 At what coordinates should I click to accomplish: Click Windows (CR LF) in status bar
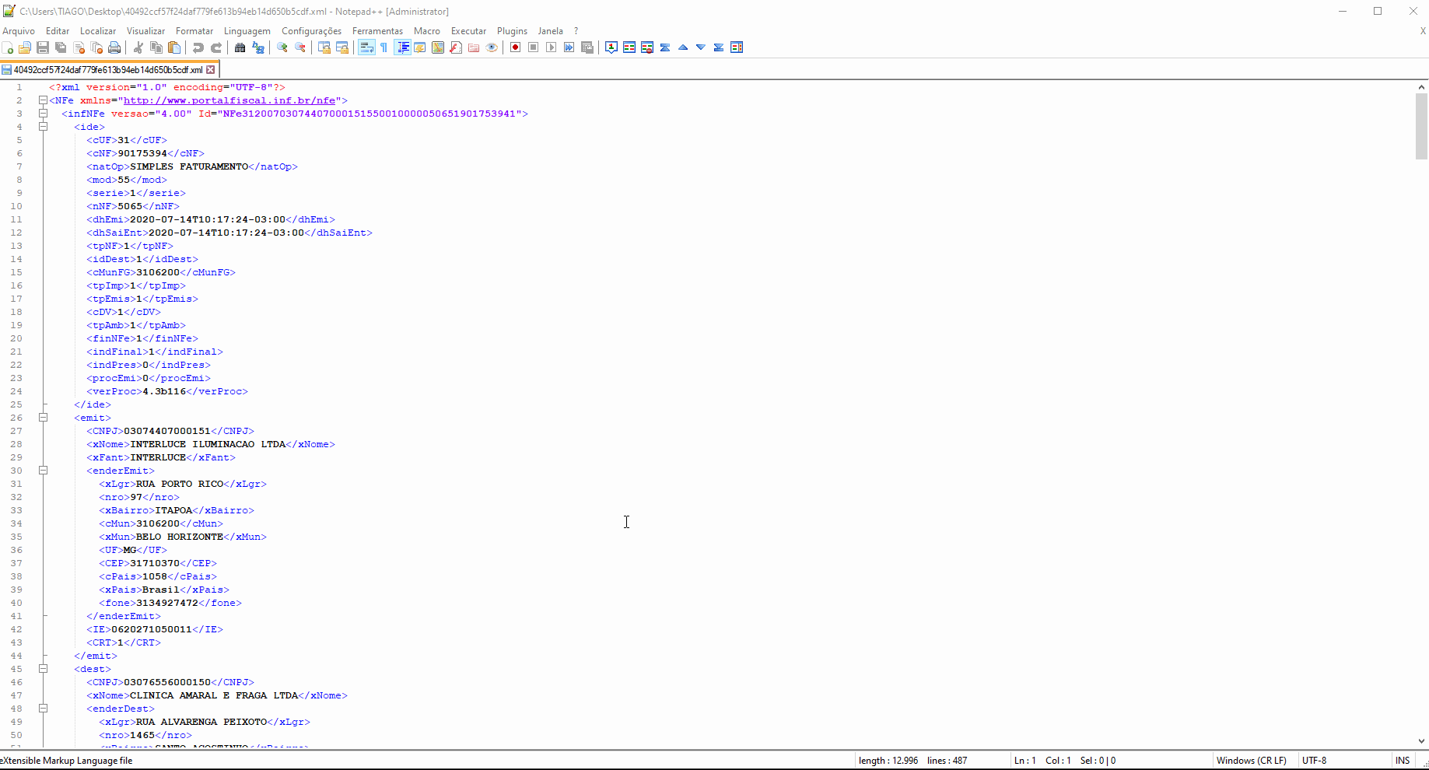point(1251,761)
